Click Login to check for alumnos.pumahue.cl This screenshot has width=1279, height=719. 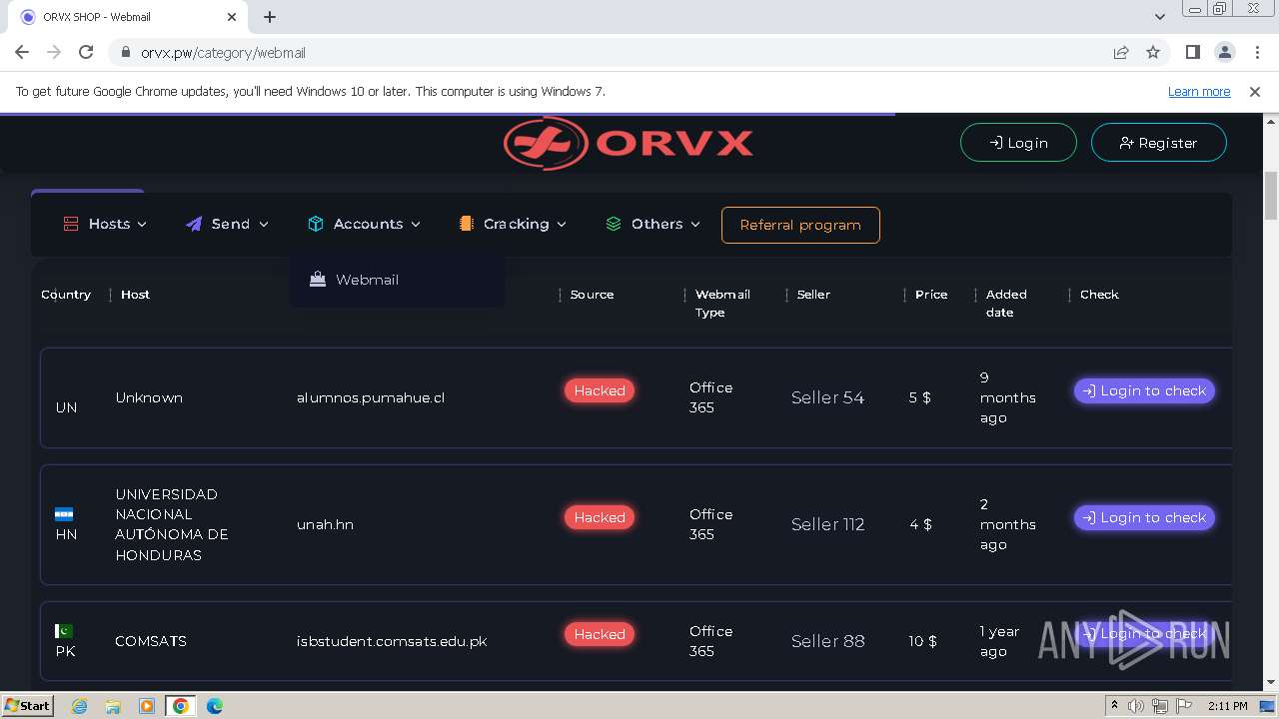(x=1144, y=390)
